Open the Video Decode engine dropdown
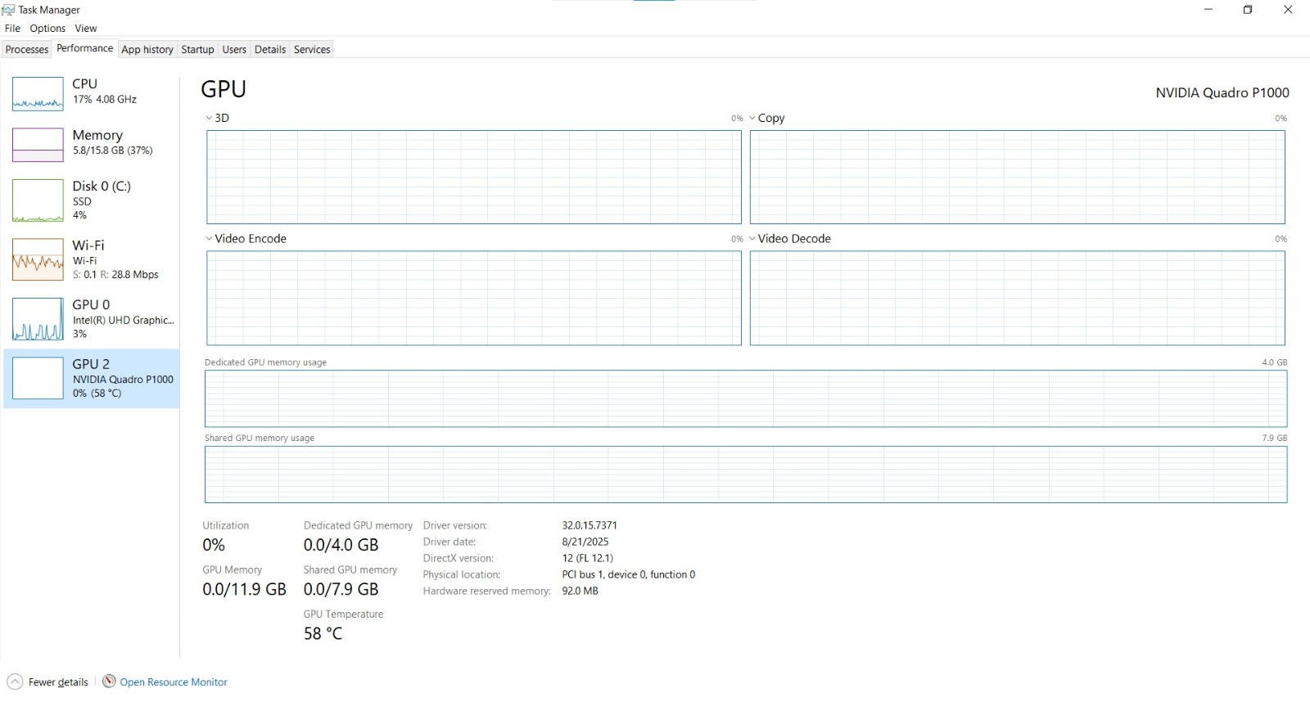The image size is (1310, 702). pos(752,239)
